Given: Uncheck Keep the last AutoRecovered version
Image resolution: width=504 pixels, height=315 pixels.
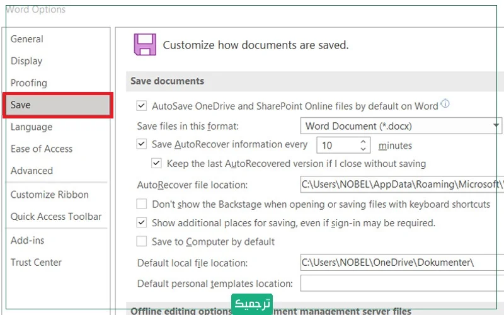Looking at the screenshot, I should point(157,164).
